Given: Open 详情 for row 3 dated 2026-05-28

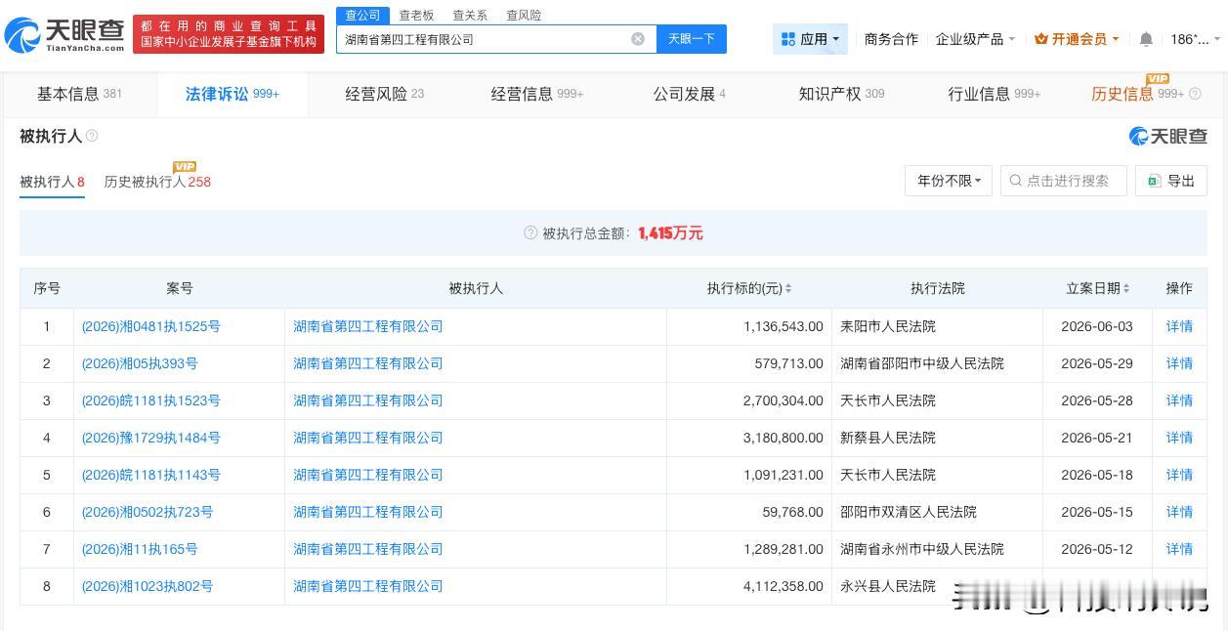Looking at the screenshot, I should [1179, 400].
